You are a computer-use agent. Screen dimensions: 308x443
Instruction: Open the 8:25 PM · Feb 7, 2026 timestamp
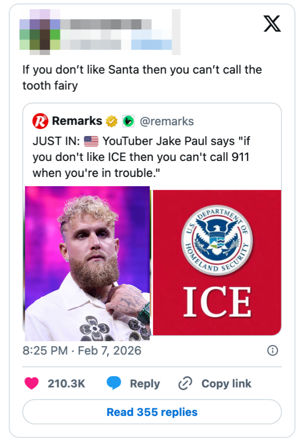click(x=82, y=351)
